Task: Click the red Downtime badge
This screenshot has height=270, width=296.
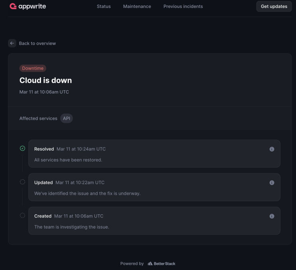Action: pyautogui.click(x=33, y=68)
